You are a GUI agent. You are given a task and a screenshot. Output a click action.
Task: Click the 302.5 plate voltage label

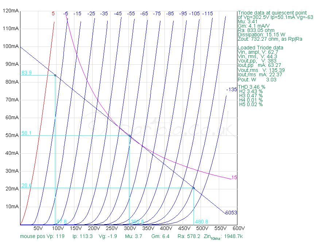137,222
